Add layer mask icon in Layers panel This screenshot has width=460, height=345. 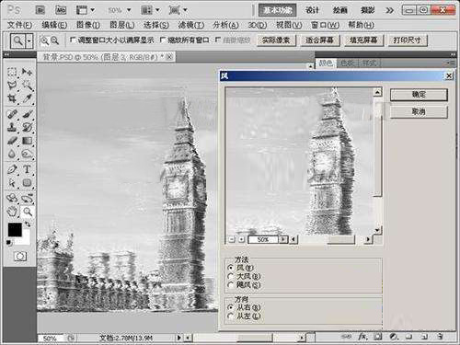[378, 337]
